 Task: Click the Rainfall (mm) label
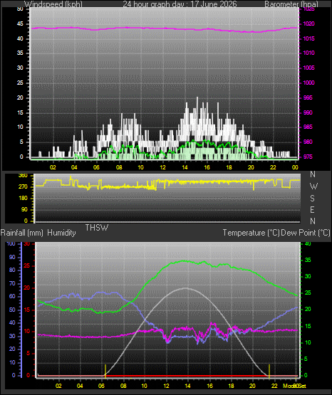coord(22,233)
